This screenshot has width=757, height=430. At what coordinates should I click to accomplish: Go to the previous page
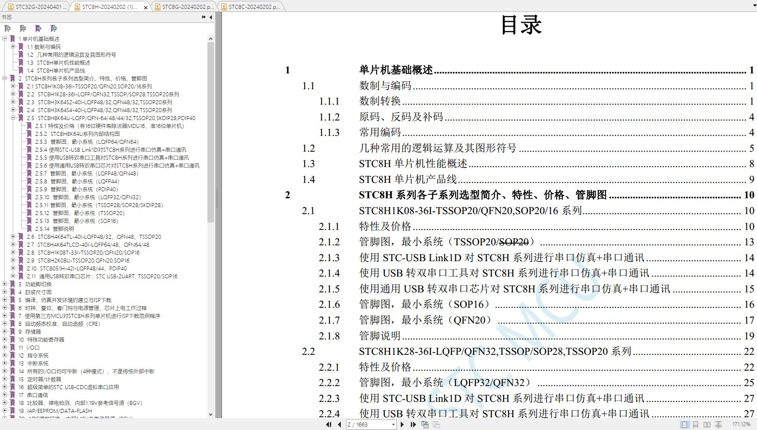point(339,424)
